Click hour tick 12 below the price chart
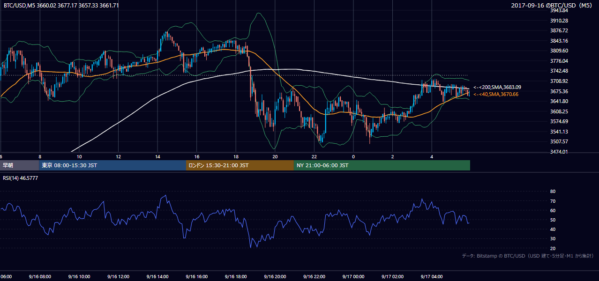This screenshot has height=281, width=599. click(119, 156)
